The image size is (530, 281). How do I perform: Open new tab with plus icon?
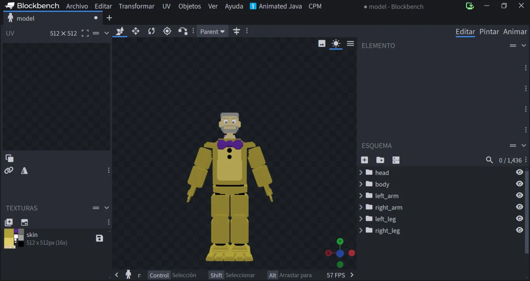coord(109,18)
